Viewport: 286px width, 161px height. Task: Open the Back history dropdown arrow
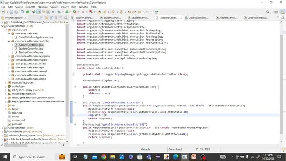(x=143, y=12)
